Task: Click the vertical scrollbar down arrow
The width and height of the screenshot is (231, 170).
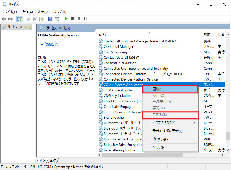Action: click(228, 150)
